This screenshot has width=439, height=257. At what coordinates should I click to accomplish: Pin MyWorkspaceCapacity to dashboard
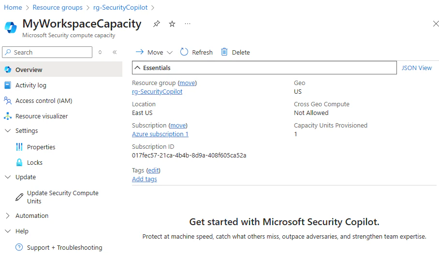coord(157,24)
